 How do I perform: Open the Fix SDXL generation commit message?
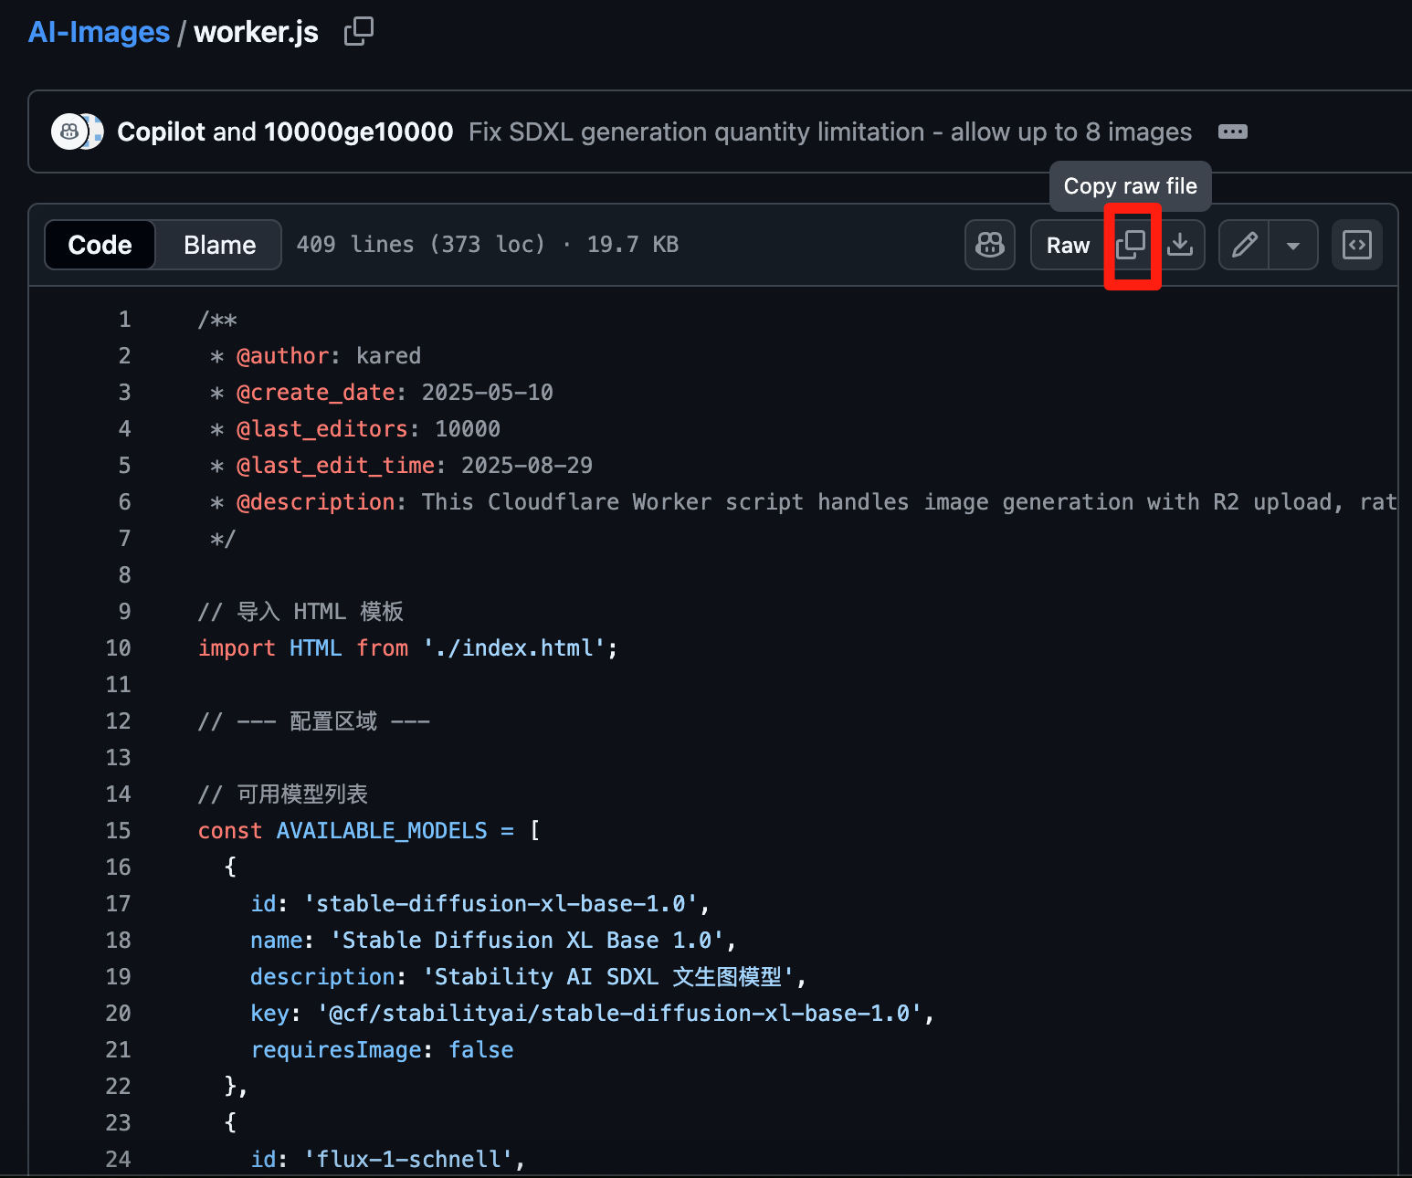point(830,131)
